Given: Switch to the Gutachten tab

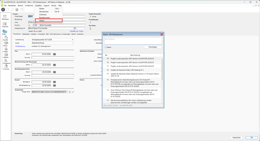Looking at the screenshot, I should pyautogui.click(x=80, y=34).
